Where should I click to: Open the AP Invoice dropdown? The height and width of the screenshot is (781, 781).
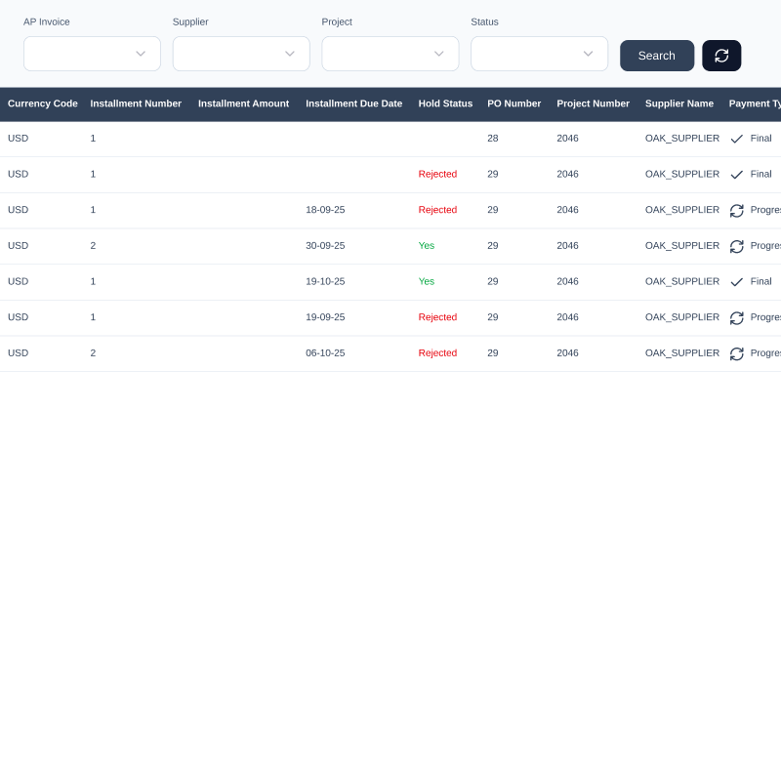(92, 54)
